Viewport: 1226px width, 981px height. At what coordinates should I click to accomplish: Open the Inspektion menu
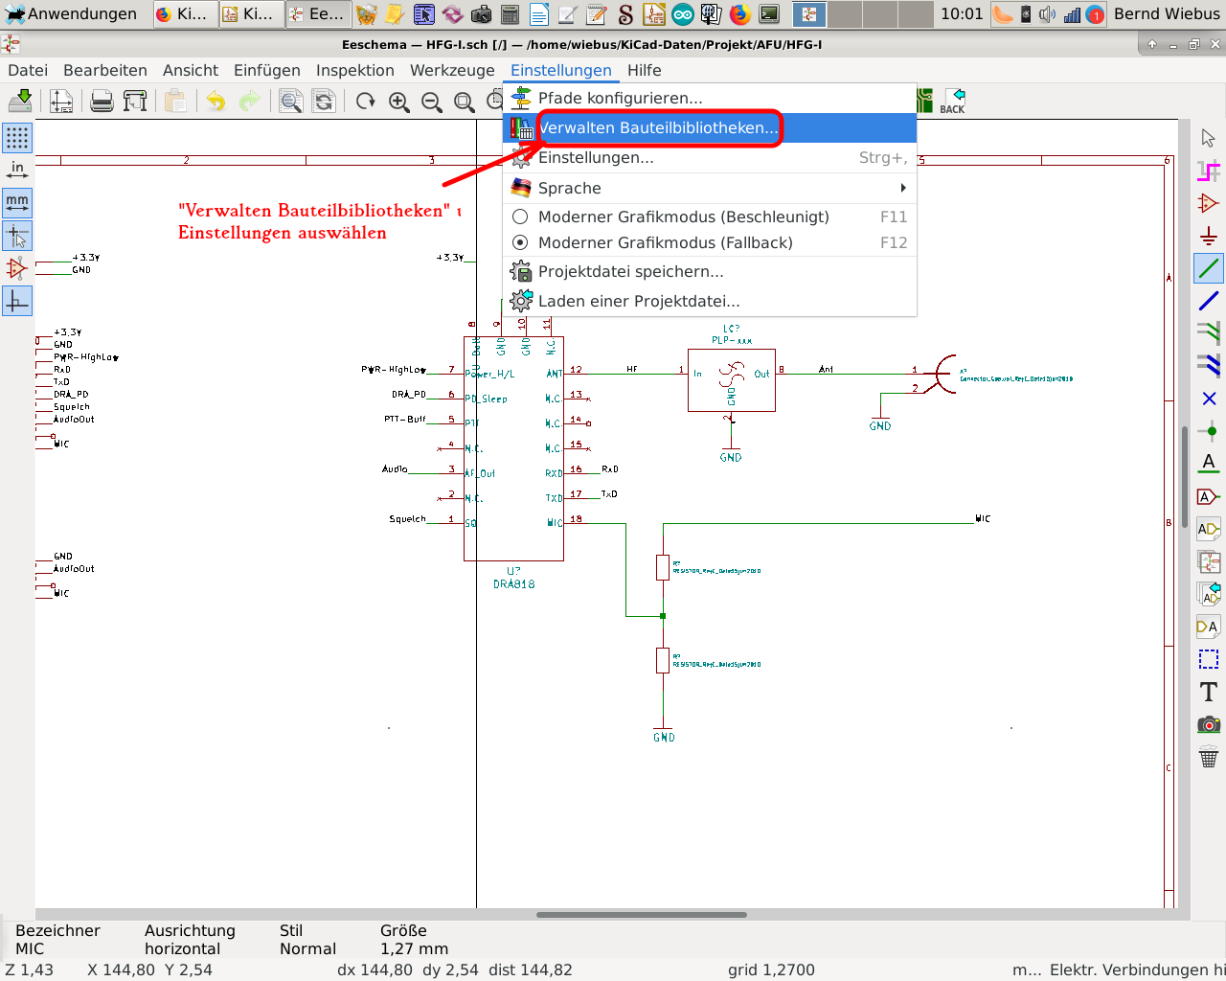pyautogui.click(x=355, y=70)
